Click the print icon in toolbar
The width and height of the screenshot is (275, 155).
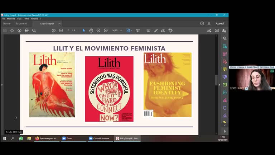tap(26, 30)
